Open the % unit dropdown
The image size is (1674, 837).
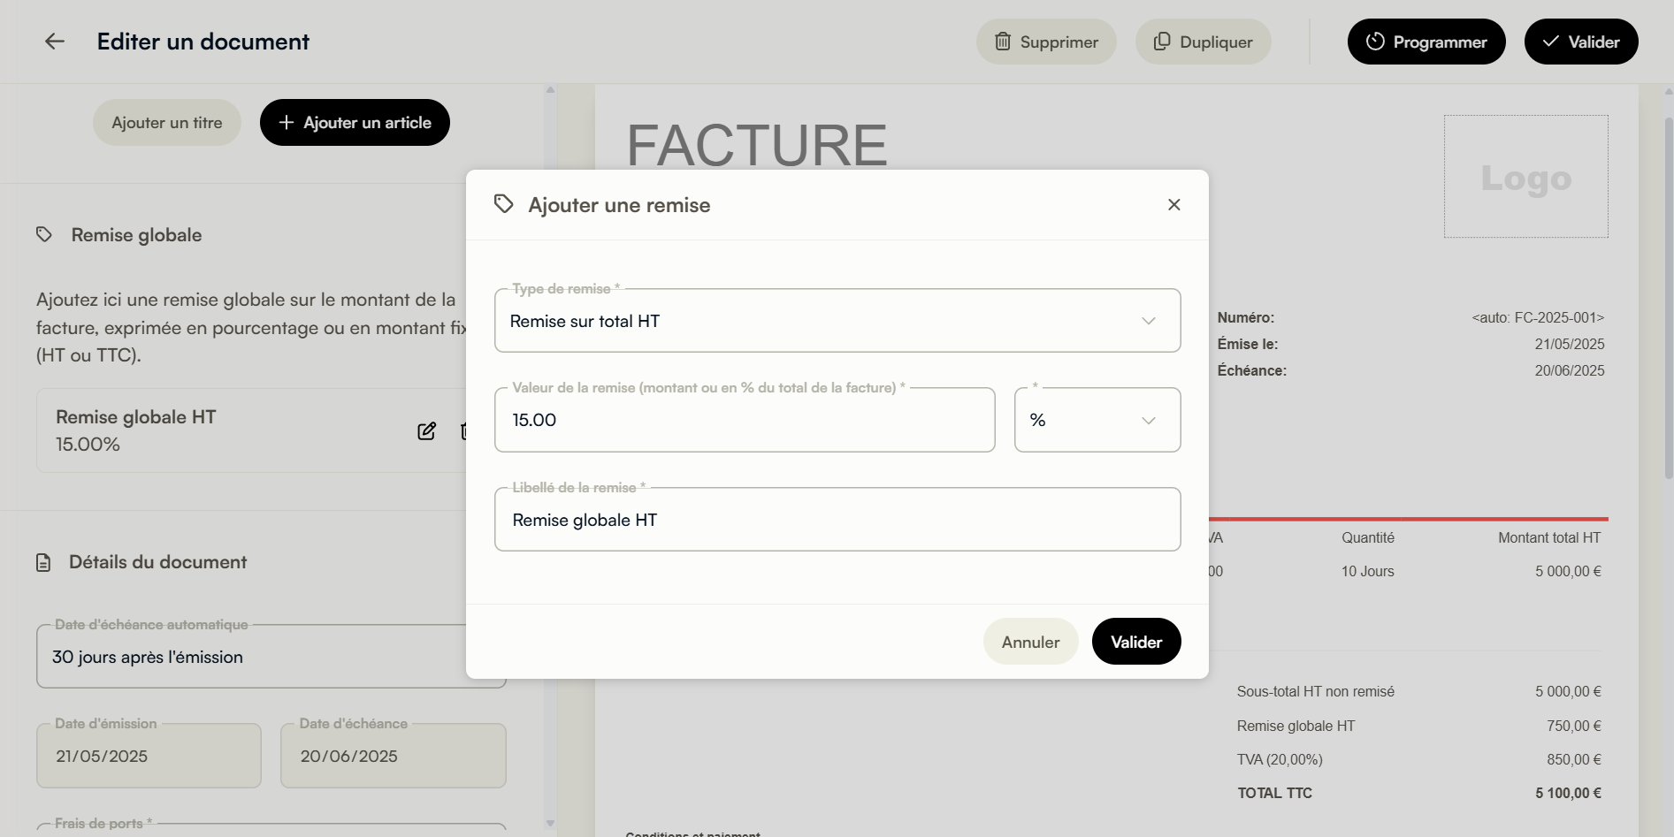[x=1097, y=420]
